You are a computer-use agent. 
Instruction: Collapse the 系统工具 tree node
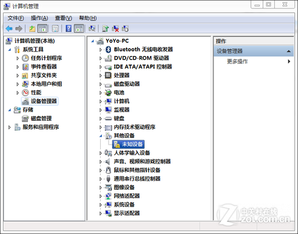point(10,50)
